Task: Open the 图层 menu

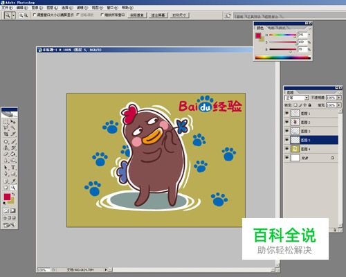Action: coord(52,8)
